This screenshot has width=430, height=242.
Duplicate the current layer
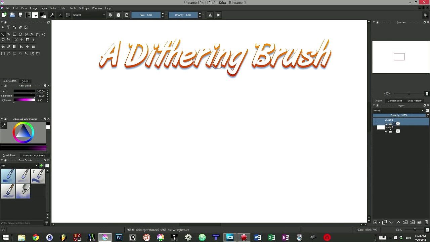(385, 222)
